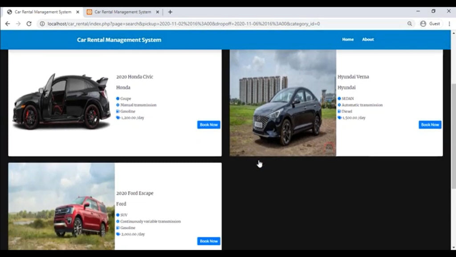
Task: Click the 1,500.00 /day price text
Action: 354,118
